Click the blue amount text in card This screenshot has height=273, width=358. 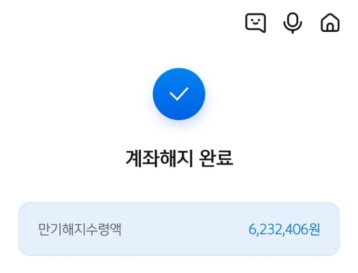pos(284,229)
